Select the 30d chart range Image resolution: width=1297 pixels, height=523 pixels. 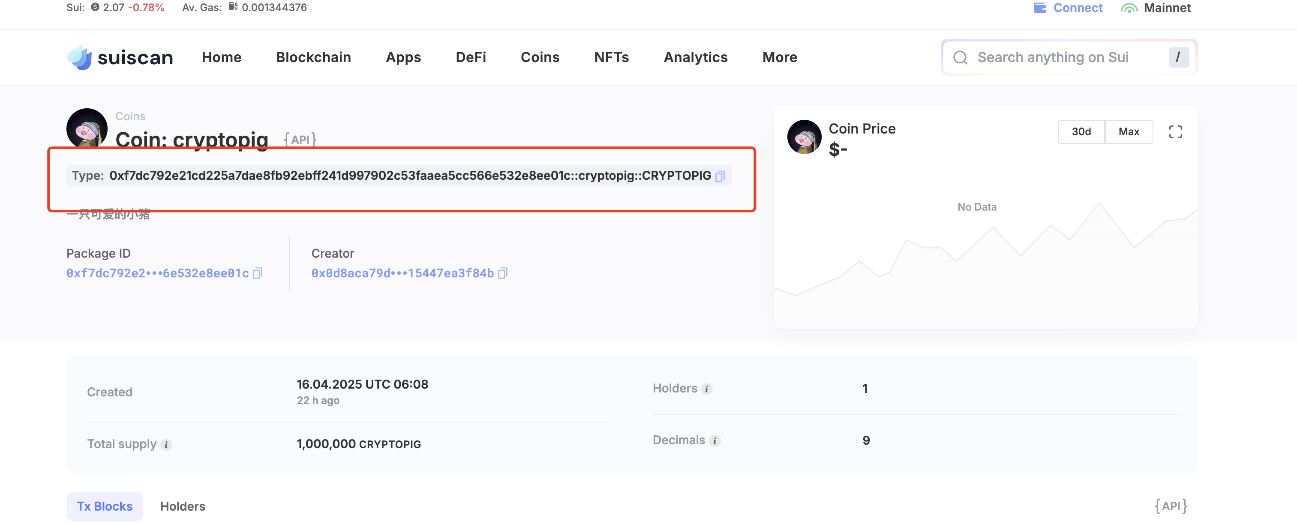1081,132
